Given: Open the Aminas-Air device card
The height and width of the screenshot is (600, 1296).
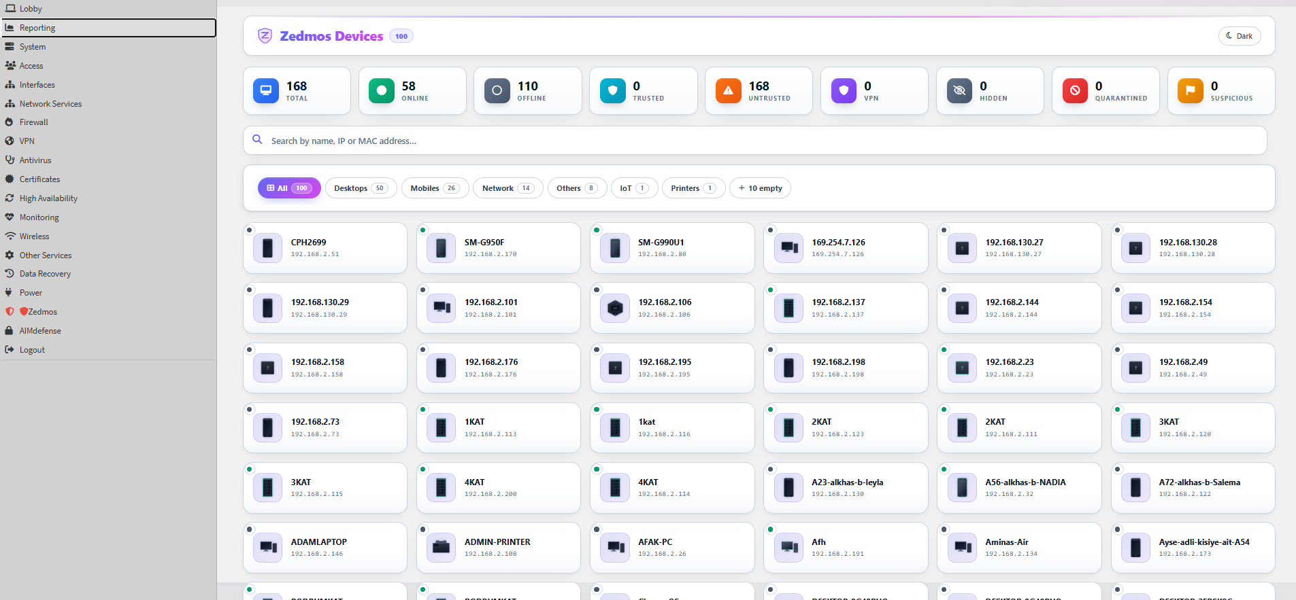Looking at the screenshot, I should click(1019, 548).
